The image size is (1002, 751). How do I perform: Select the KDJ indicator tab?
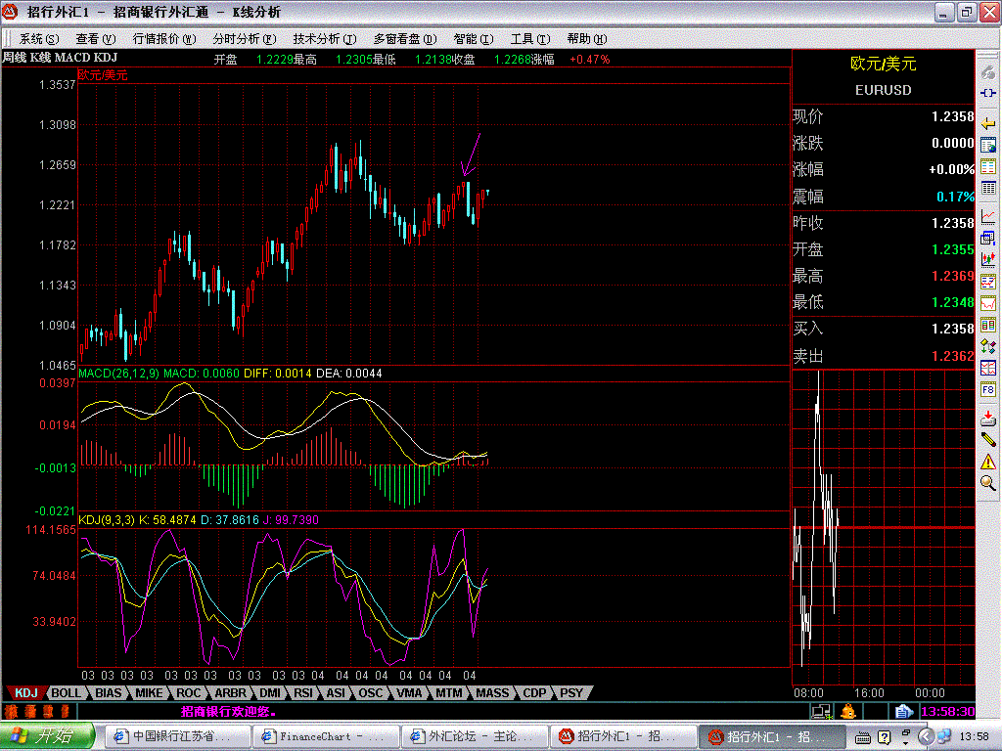[26, 693]
